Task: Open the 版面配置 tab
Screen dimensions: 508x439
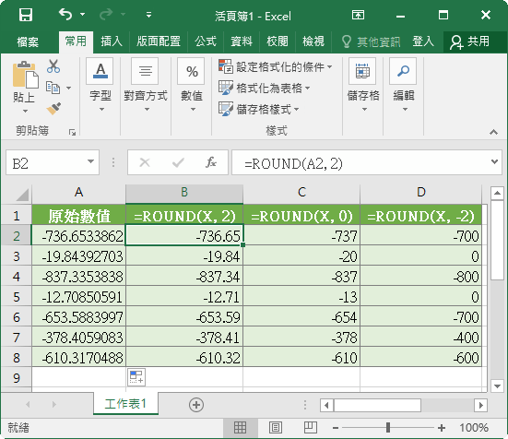Action: [x=159, y=42]
